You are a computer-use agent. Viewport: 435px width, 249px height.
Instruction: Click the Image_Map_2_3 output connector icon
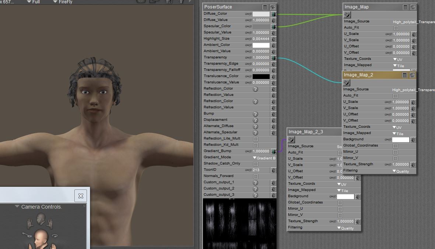[291, 140]
